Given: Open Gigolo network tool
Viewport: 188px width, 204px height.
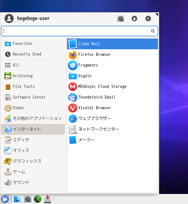Looking at the screenshot, I should [x=112, y=76].
